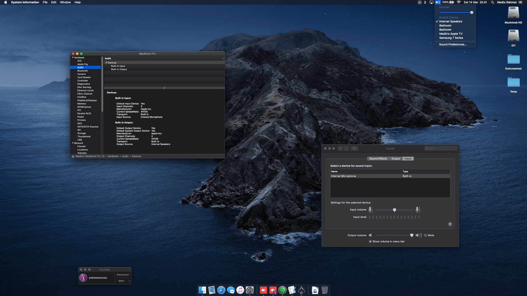Collapse the Devices disclosure triangle
Screen dimensions: 527x296
coord(106,63)
